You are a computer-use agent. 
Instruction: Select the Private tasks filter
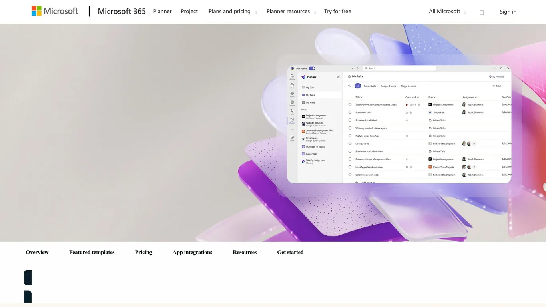[x=370, y=86]
